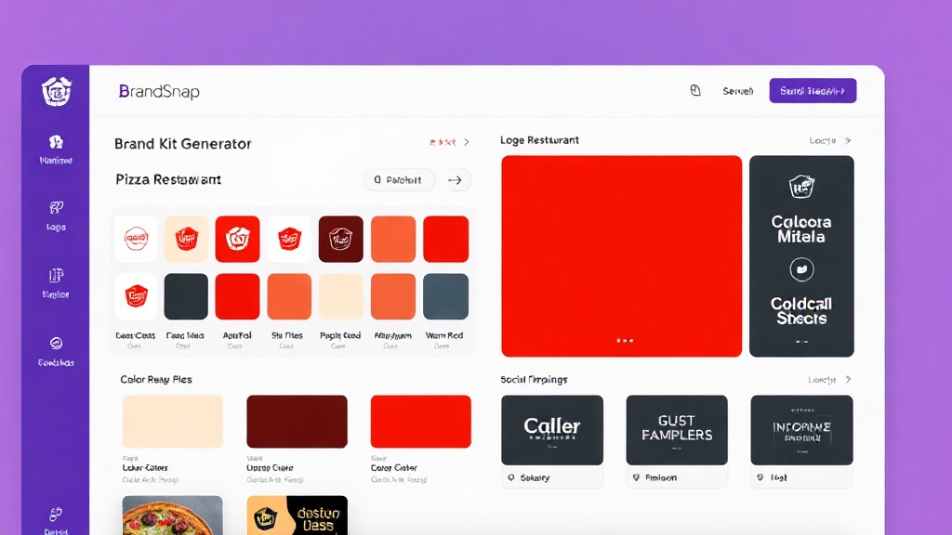Select the logo tile above the Daer Cous label

(136, 296)
